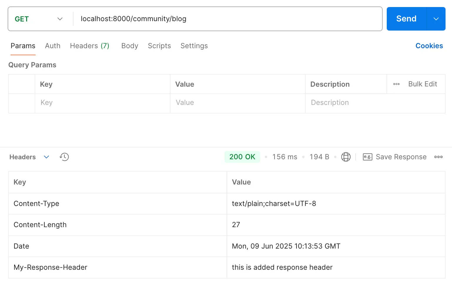Screen dimensions: 452x285
Task: Select the Date header key cell
Action: click(x=118, y=246)
